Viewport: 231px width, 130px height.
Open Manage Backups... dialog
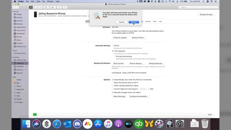click(x=156, y=64)
